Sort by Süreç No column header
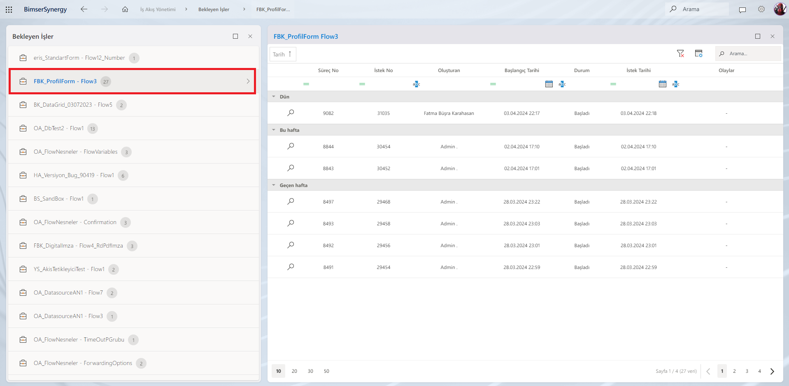The image size is (789, 386). click(328, 70)
